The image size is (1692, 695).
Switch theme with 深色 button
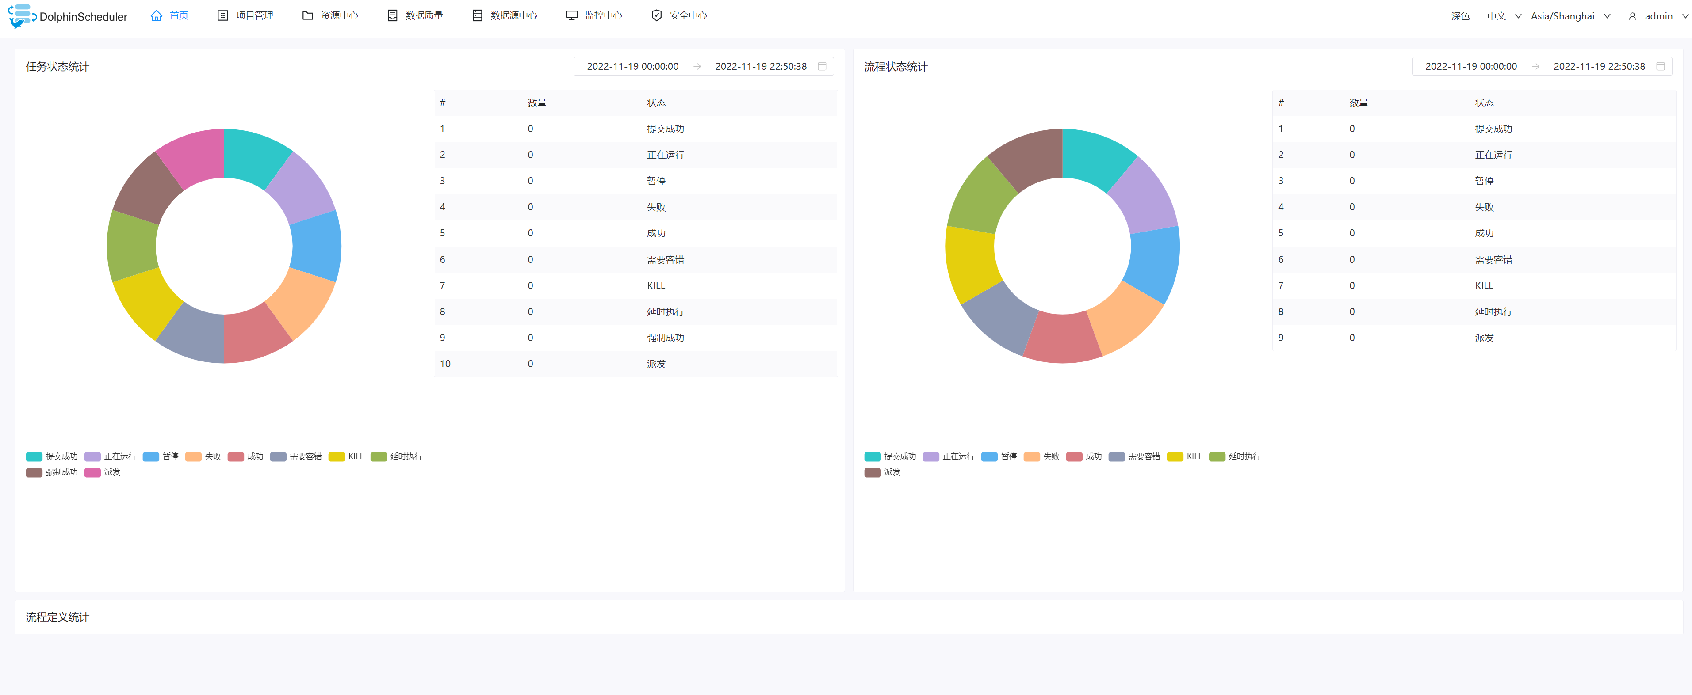(x=1459, y=16)
